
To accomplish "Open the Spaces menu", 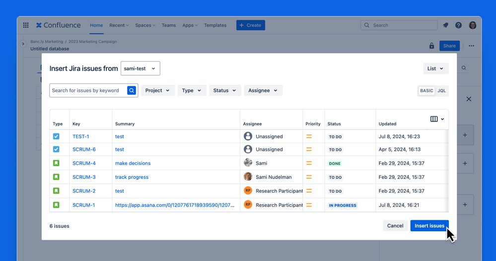I will 145,25.
